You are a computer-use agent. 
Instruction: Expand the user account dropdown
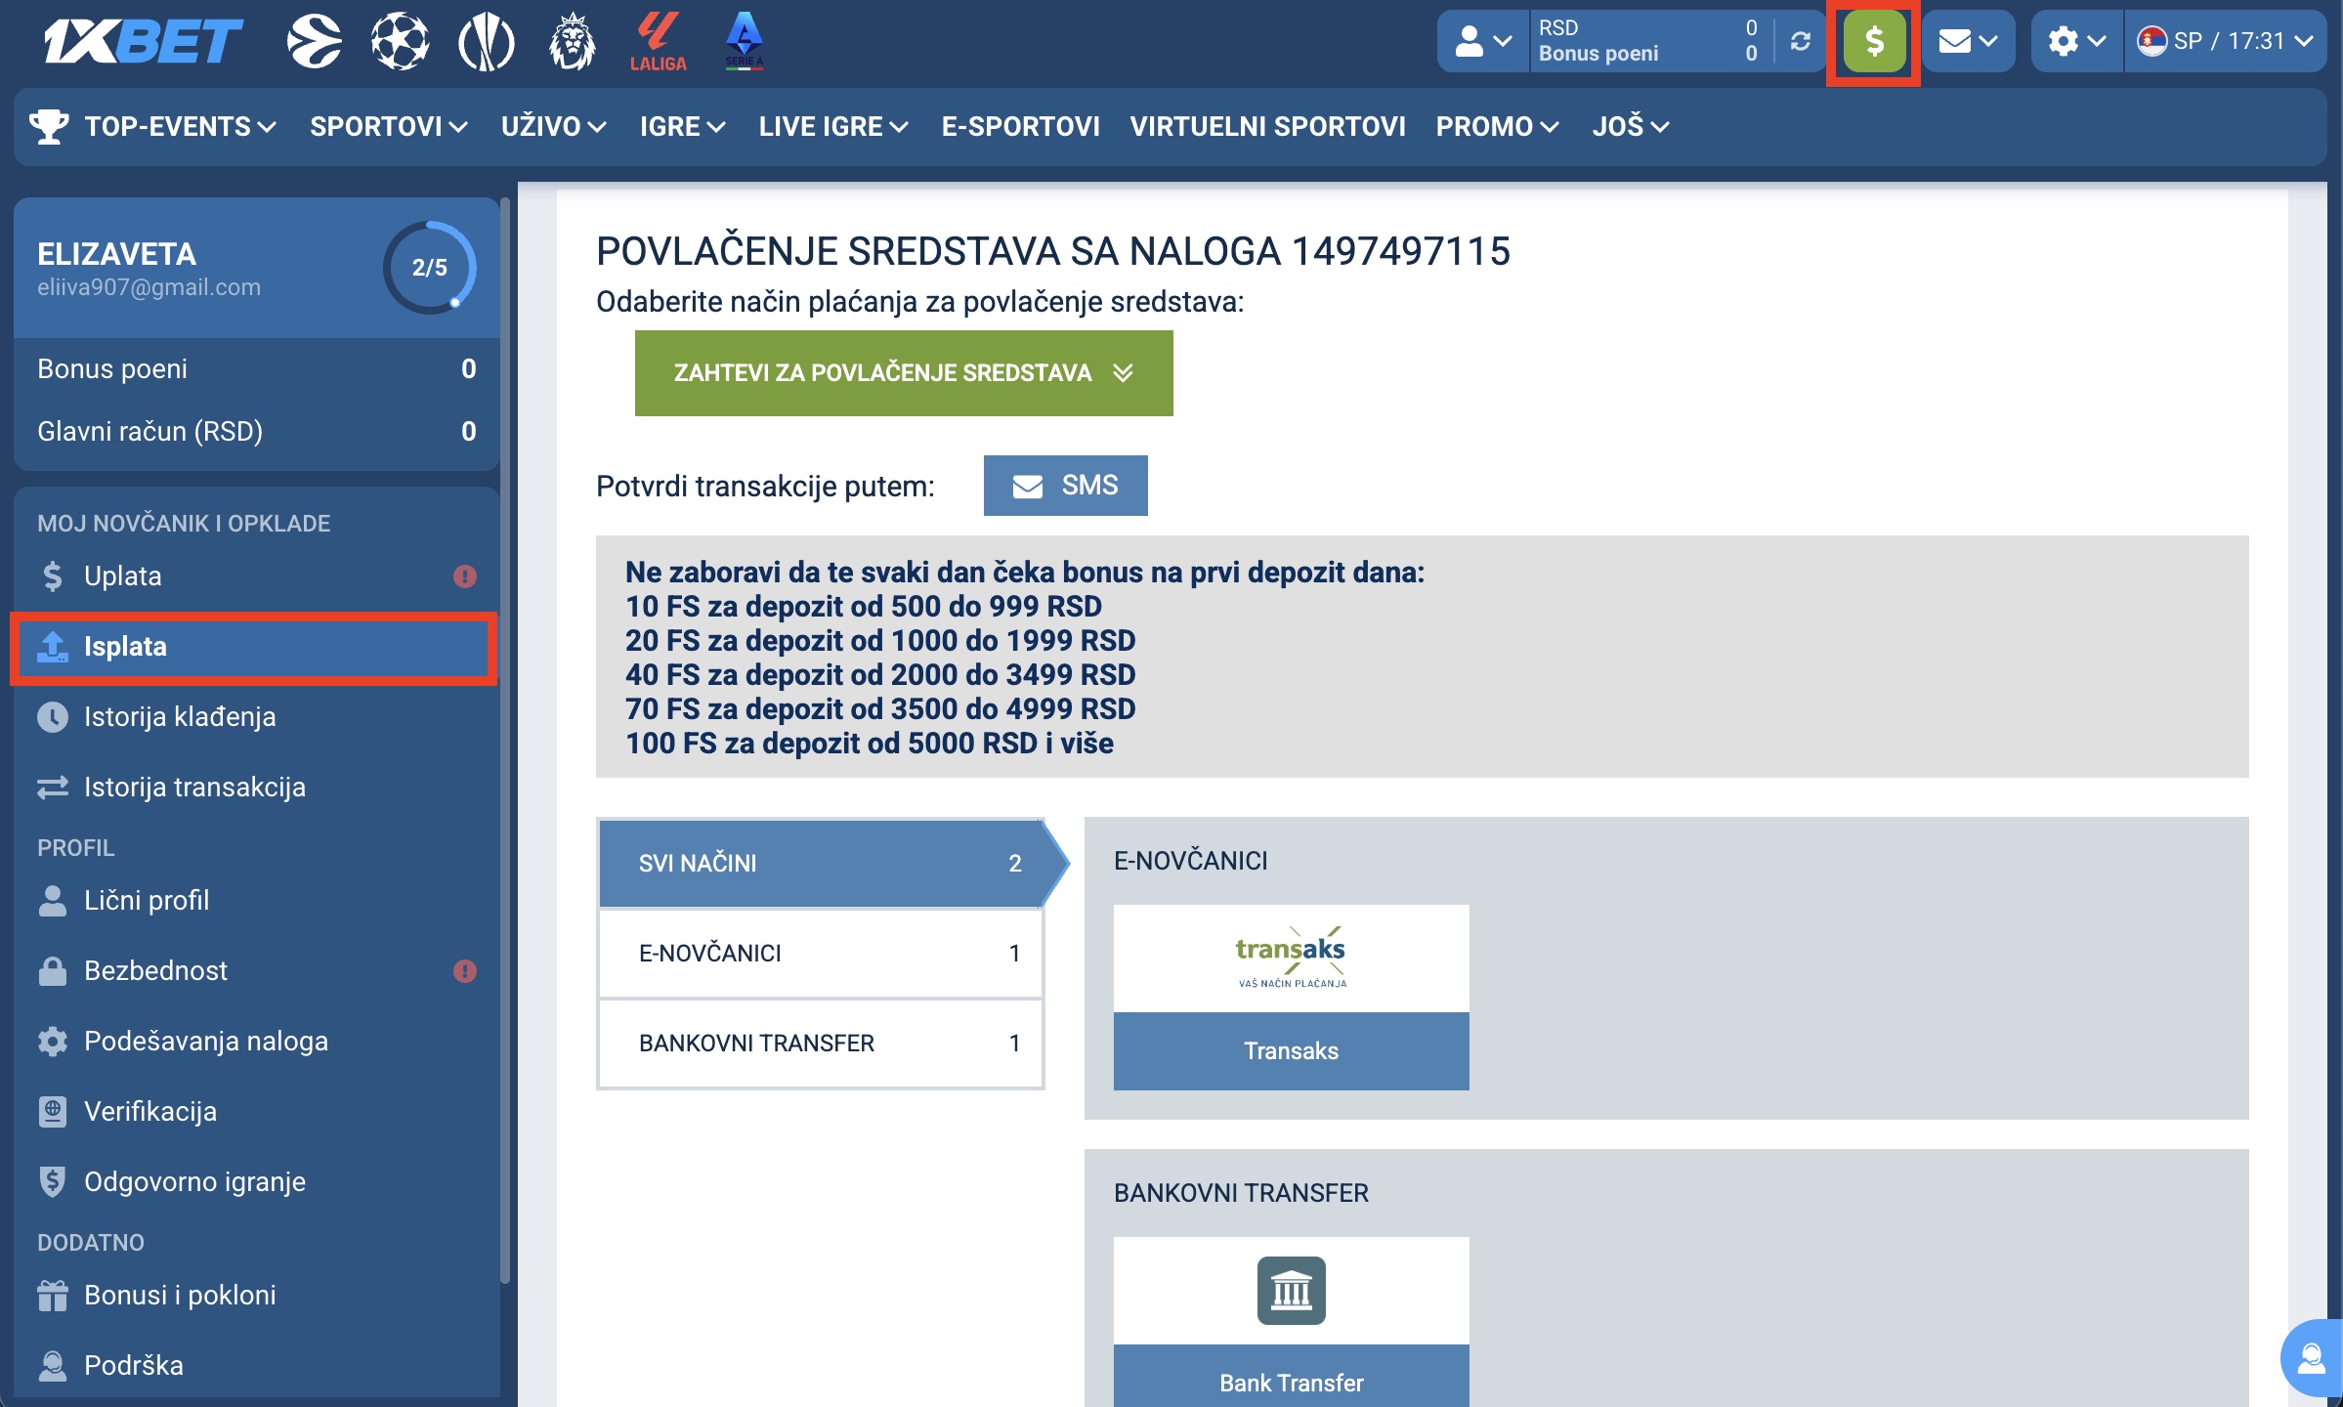point(1483,42)
